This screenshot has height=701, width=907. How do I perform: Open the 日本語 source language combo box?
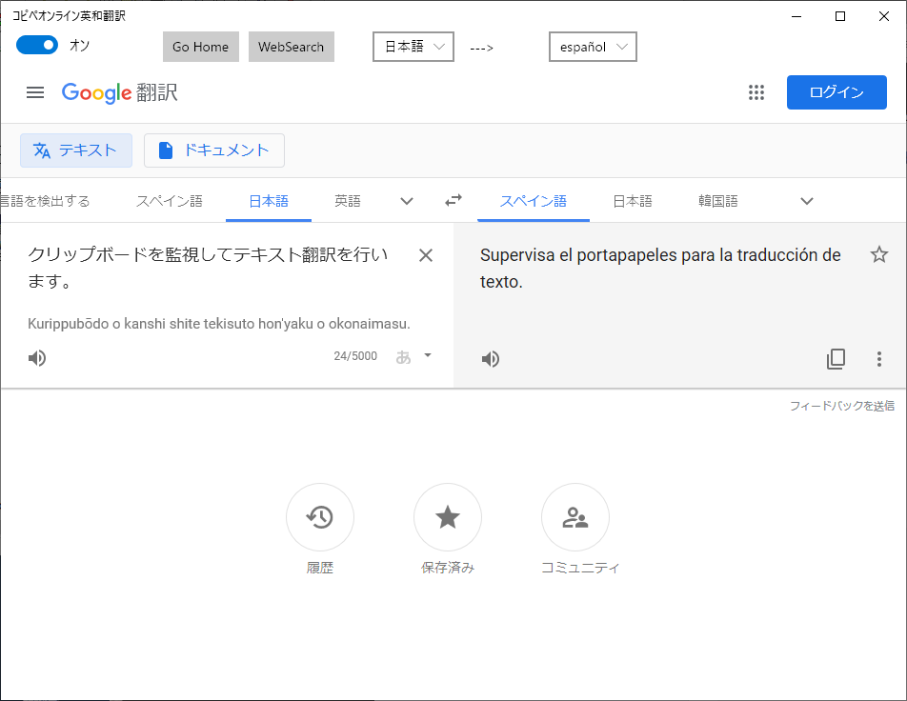click(x=413, y=47)
